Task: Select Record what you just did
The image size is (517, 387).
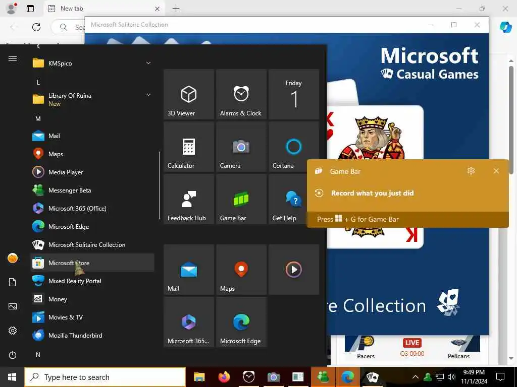Action: pos(373,193)
